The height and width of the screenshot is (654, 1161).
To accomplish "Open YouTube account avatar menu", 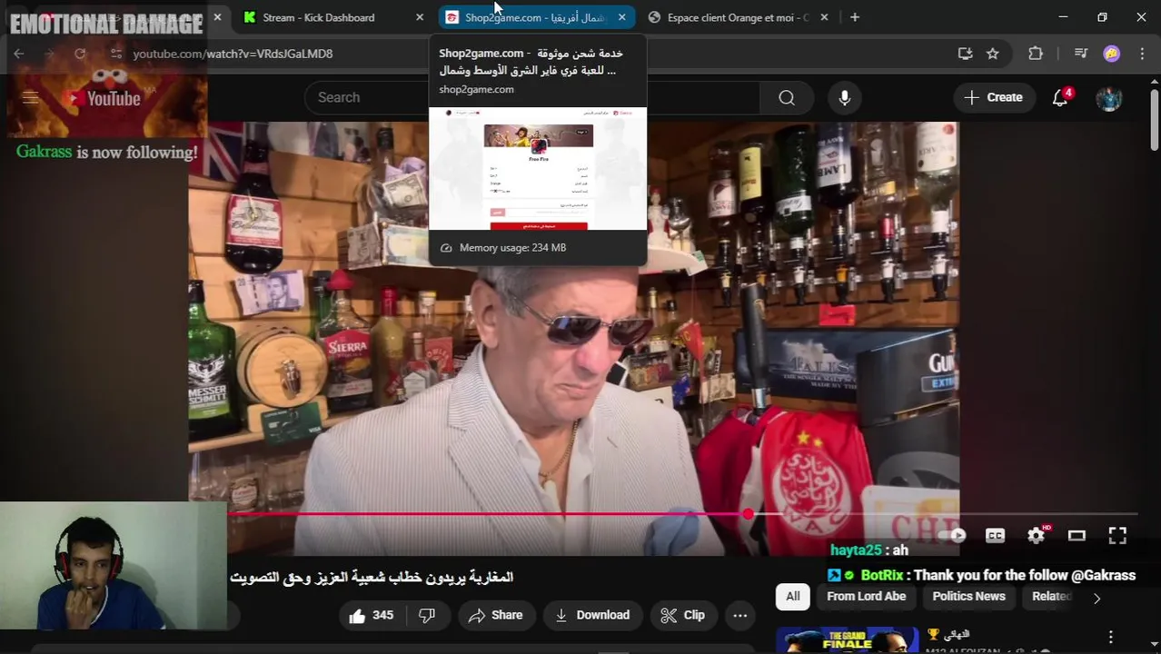I will 1109,97.
